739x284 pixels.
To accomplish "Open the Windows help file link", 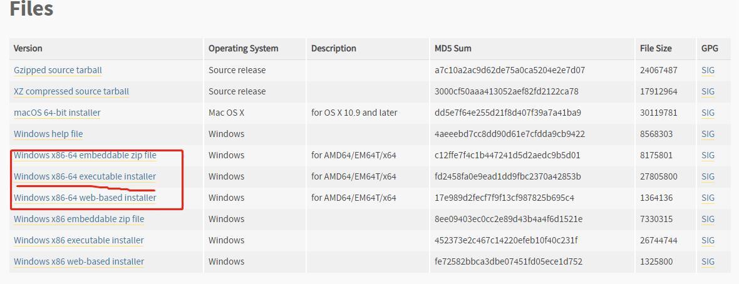I will pos(48,134).
